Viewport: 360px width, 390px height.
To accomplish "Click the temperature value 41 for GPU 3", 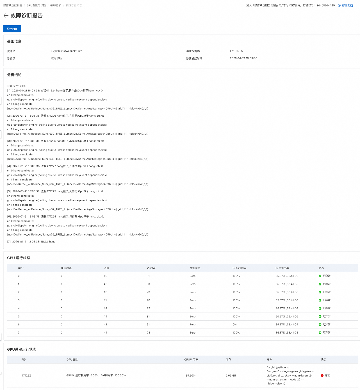I will (x=105, y=300).
